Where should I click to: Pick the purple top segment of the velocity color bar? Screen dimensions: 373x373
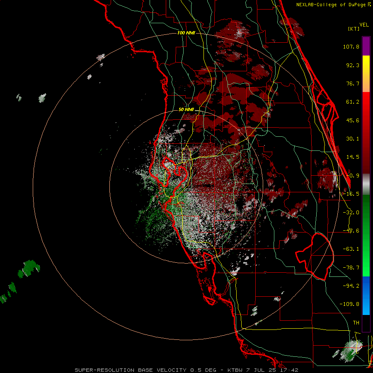[366, 46]
